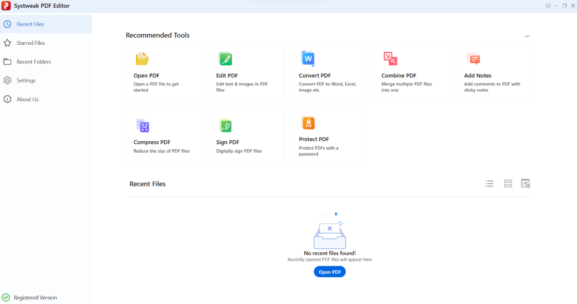
Task: Click the Add Notes speech bubble icon
Action: click(x=473, y=59)
